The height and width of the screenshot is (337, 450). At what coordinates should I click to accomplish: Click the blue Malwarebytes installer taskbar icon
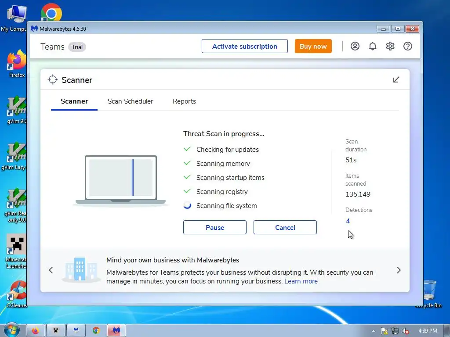76,331
